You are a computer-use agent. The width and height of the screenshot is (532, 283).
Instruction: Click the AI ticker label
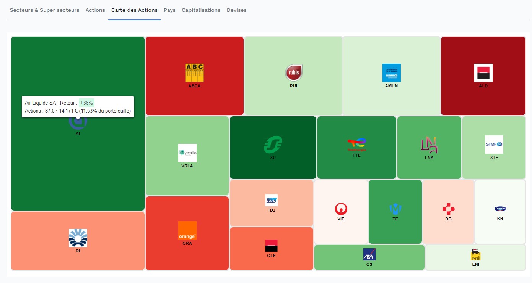tap(78, 134)
